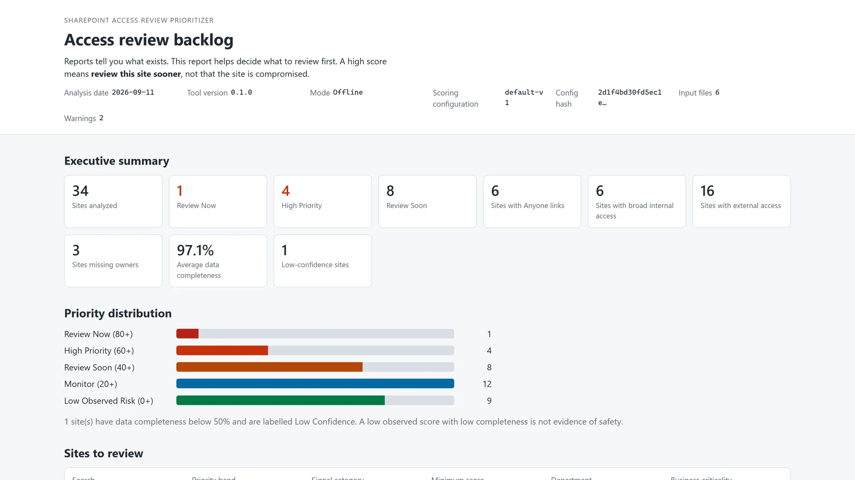
Task: Open the 3 Sites missing owners card
Action: coord(113,261)
